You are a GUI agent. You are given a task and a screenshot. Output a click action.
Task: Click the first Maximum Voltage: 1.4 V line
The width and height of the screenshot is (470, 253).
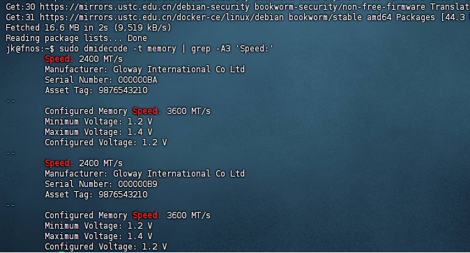point(98,132)
